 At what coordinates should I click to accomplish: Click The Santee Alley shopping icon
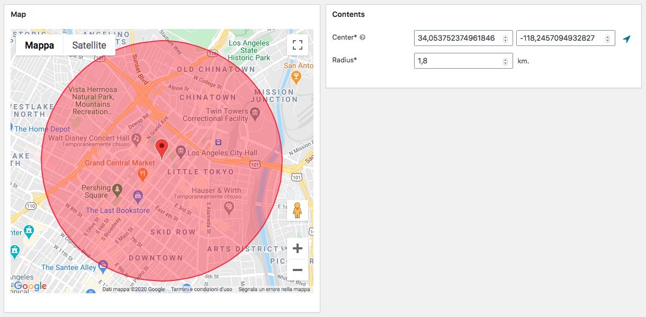[x=103, y=265]
